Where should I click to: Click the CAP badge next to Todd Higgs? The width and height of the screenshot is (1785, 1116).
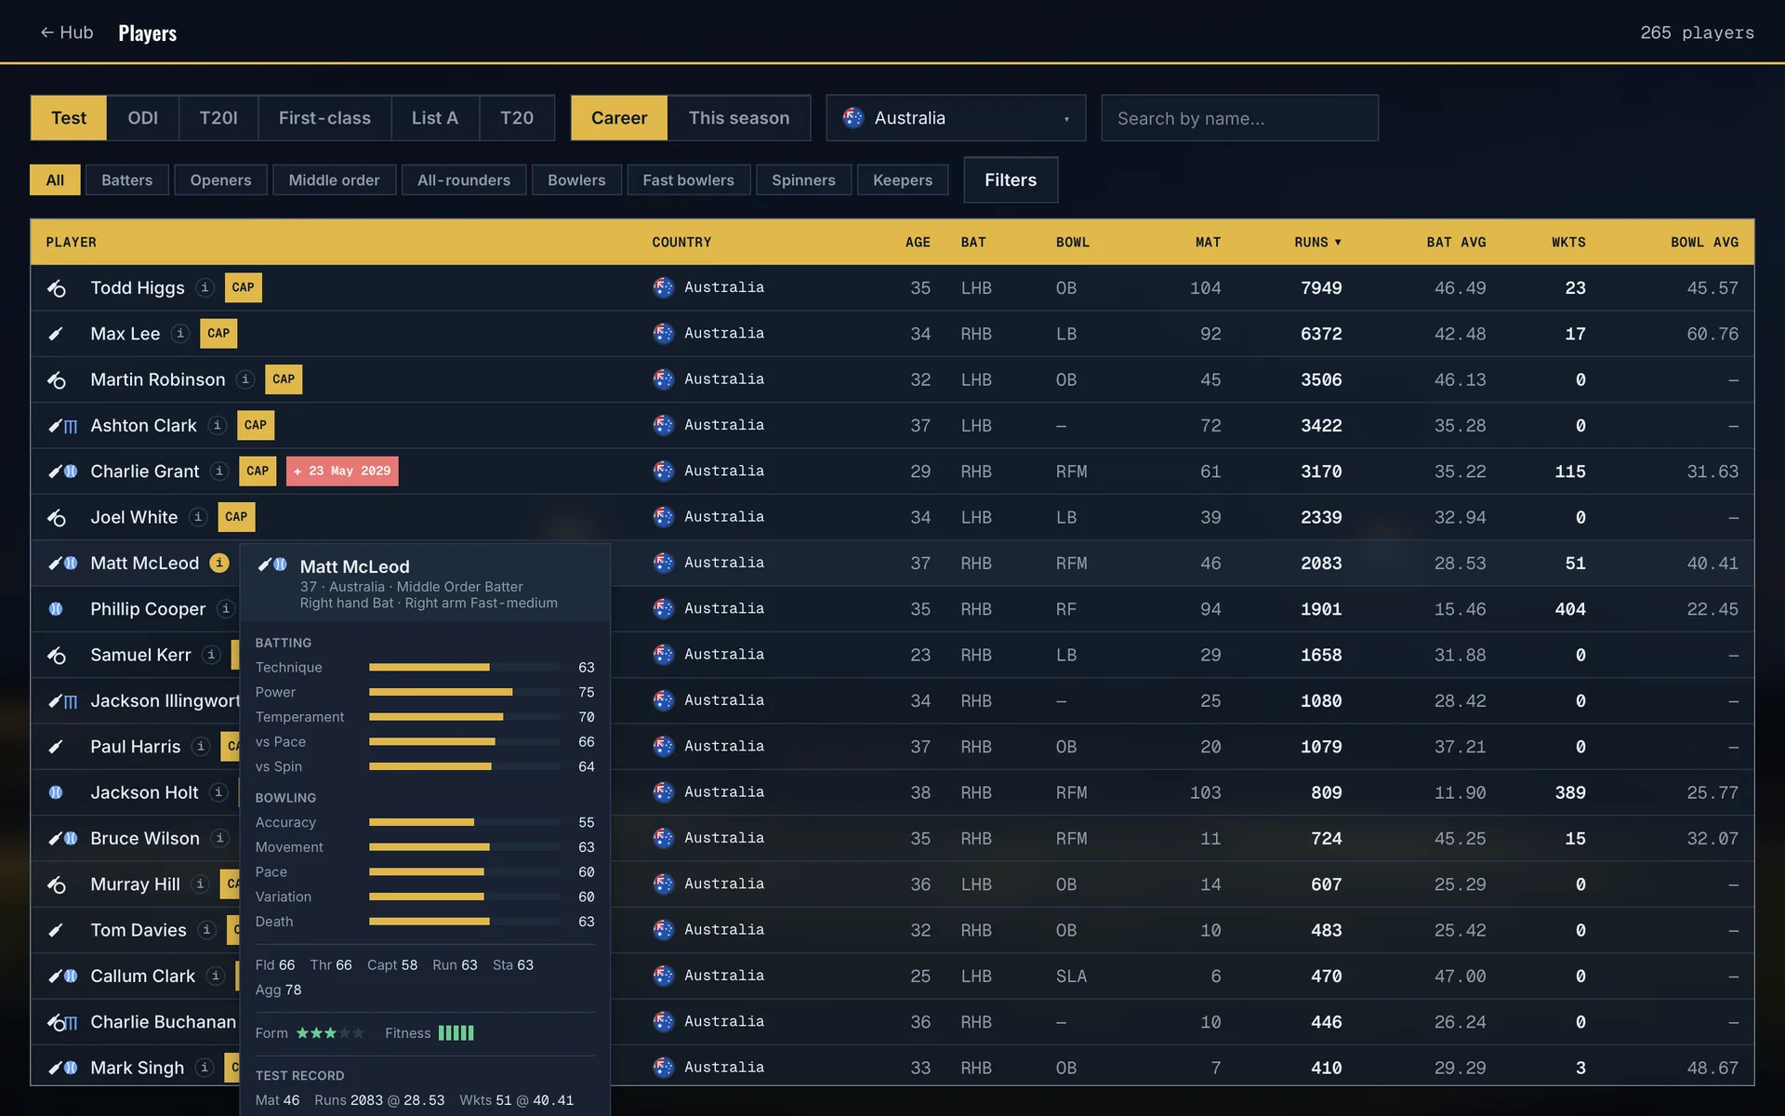[244, 287]
